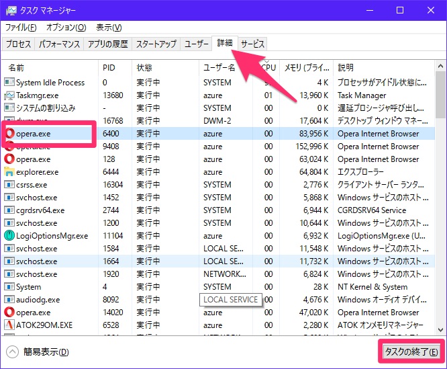Screen dimensions: 447x369
Task: Click the ATOK オンメモリマネージャー description
Action: pos(381,325)
